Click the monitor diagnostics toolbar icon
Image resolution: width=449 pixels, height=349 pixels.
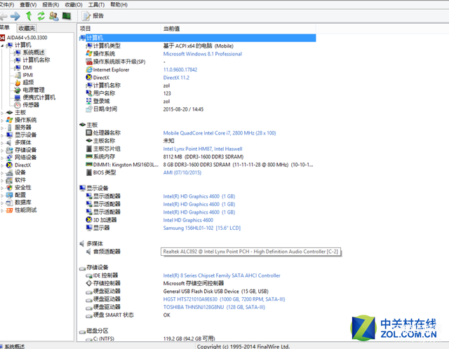coord(67,16)
